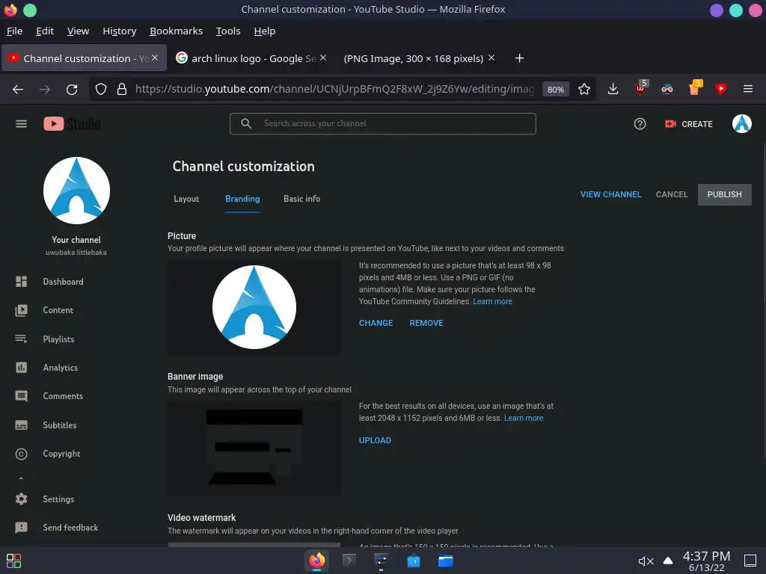
Task: Open the Copyright section
Action: 61,454
